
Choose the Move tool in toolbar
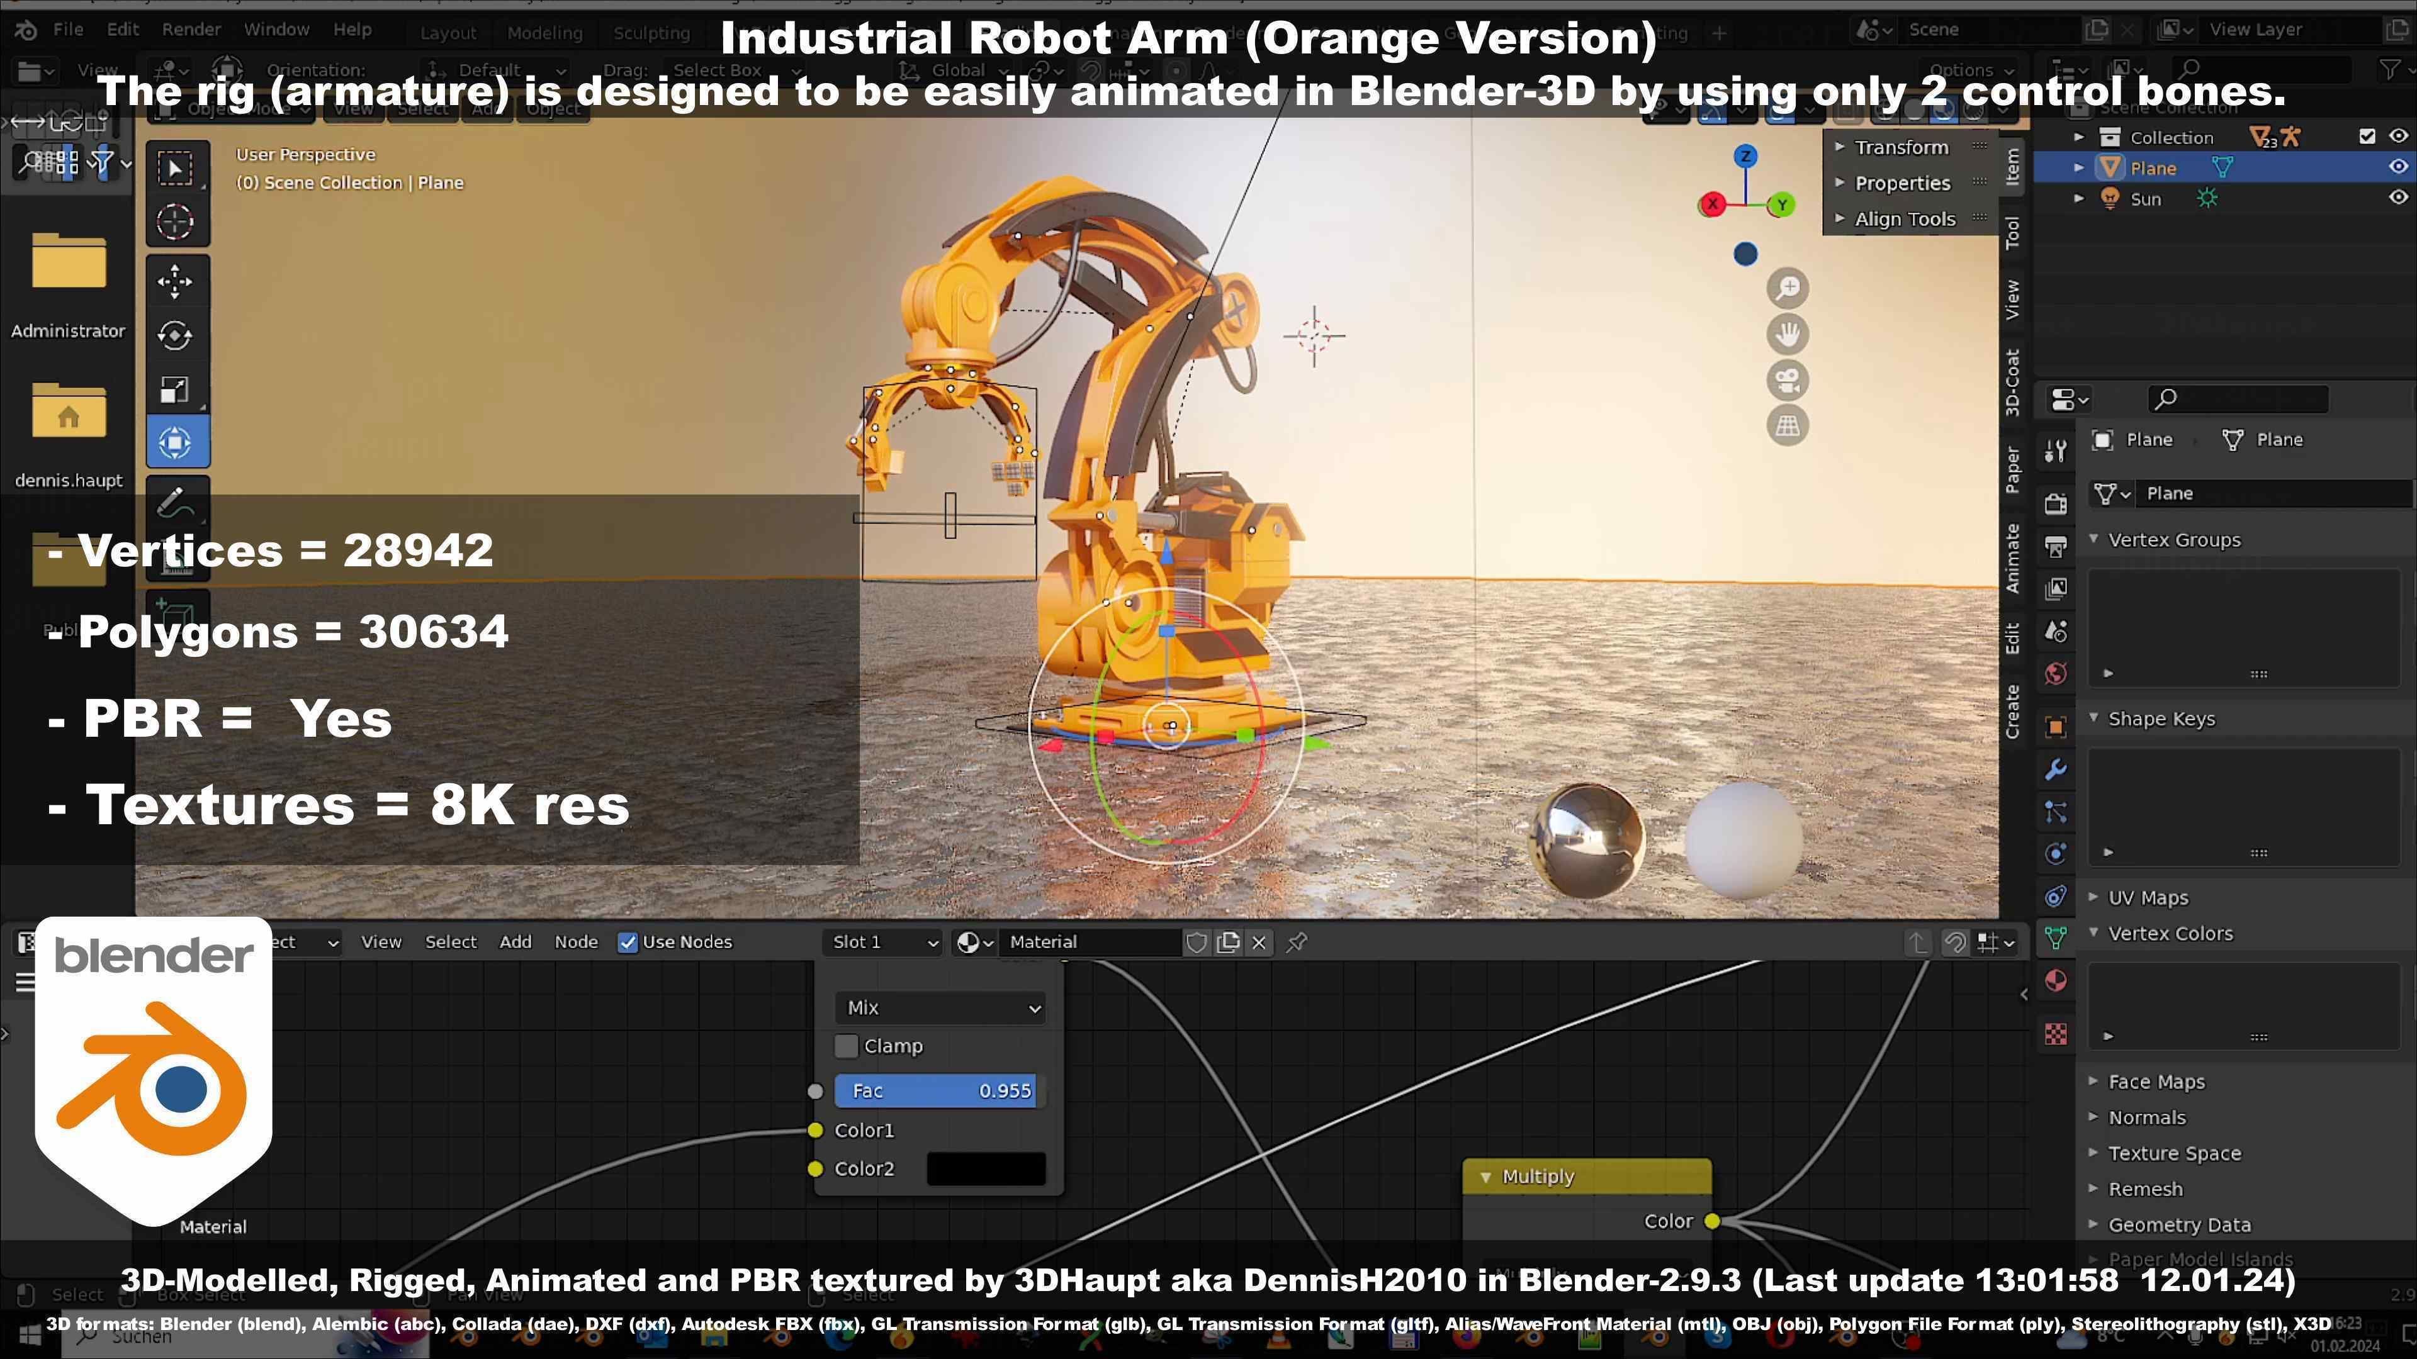pos(176,281)
